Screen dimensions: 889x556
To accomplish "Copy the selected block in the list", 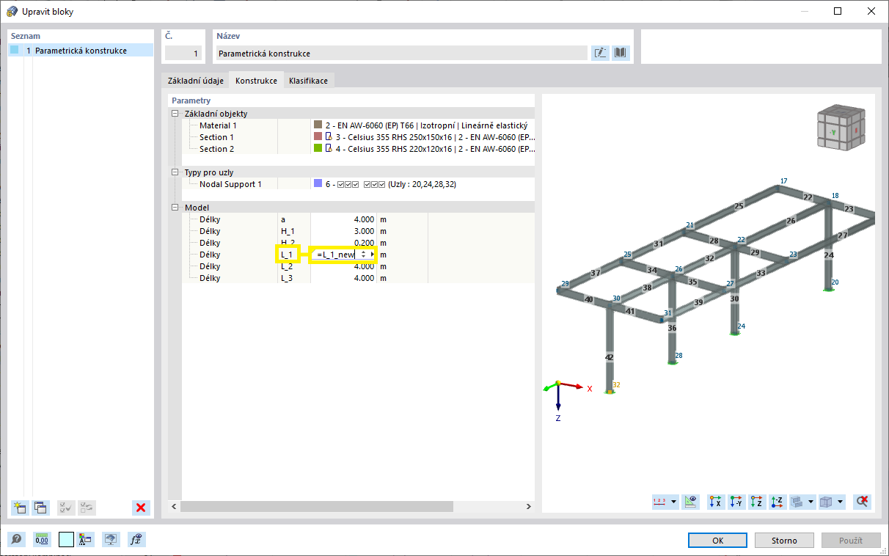I will click(41, 507).
